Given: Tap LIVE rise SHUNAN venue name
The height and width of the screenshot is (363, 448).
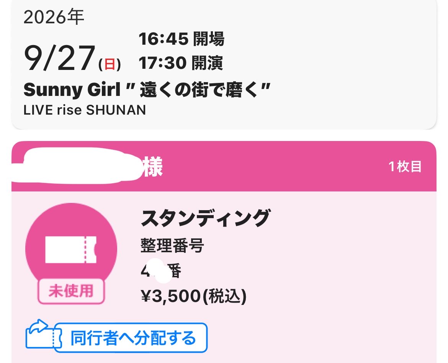Looking at the screenshot, I should tap(85, 110).
